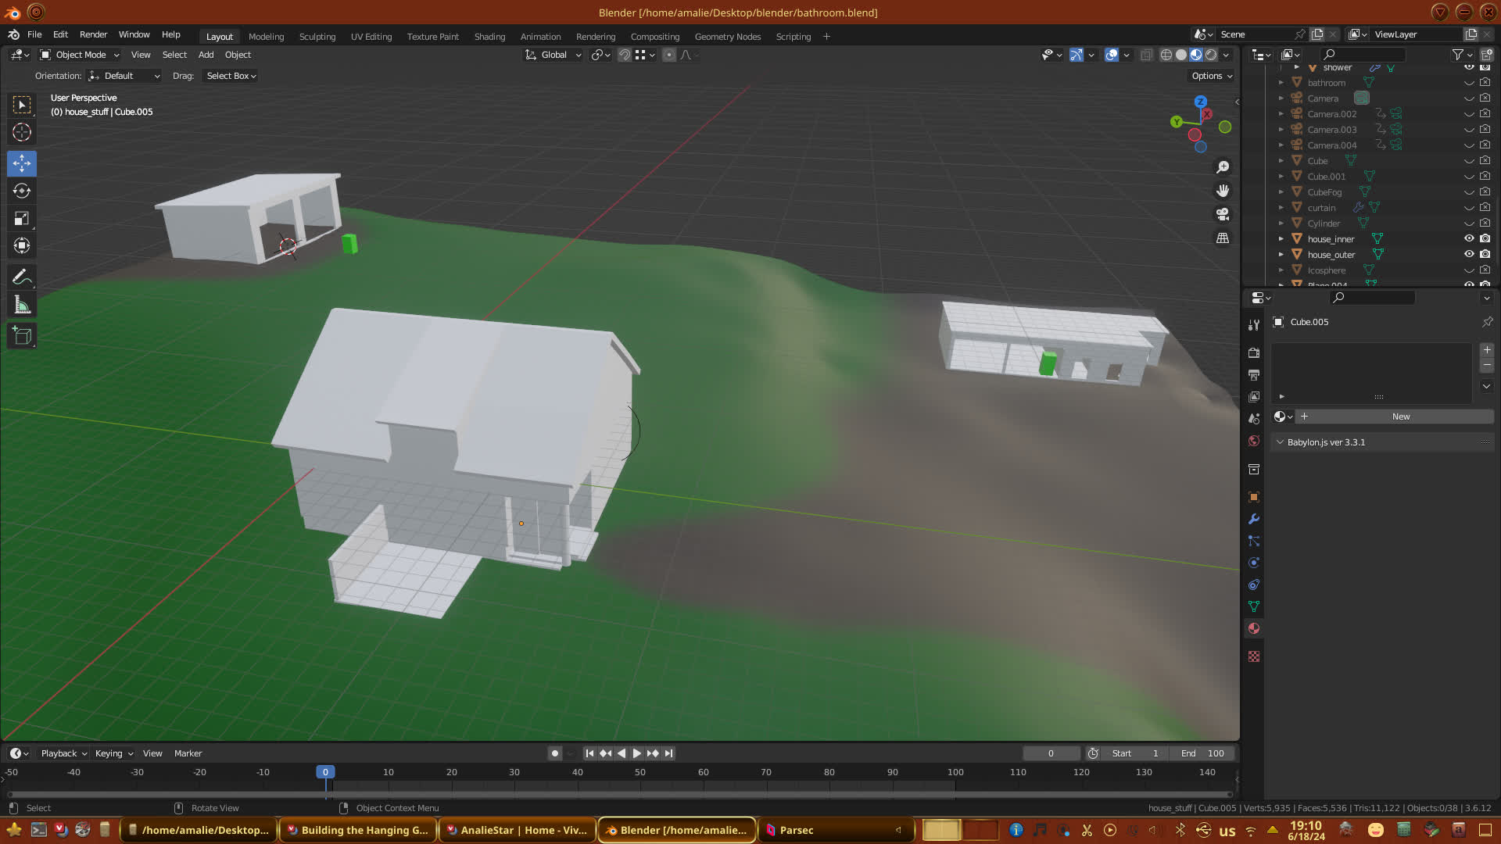The height and width of the screenshot is (844, 1501).
Task: Open the Global transform orientation dropdown
Action: pyautogui.click(x=553, y=55)
